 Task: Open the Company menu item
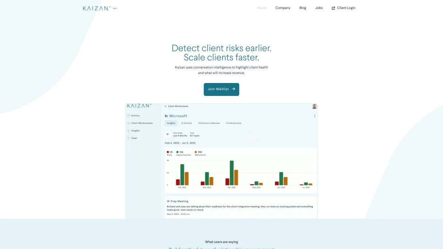pos(283,8)
